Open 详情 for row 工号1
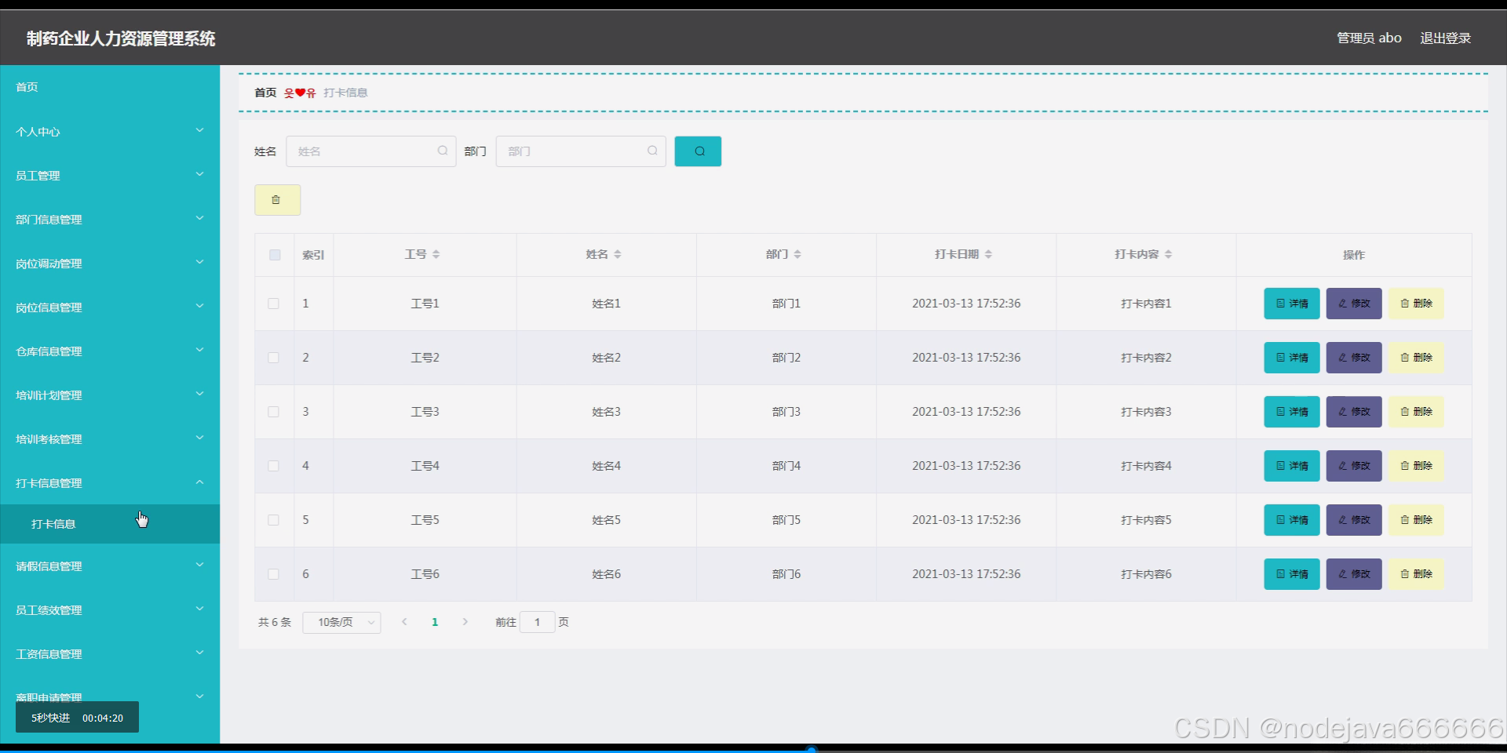Viewport: 1507px width, 753px height. [x=1292, y=304]
